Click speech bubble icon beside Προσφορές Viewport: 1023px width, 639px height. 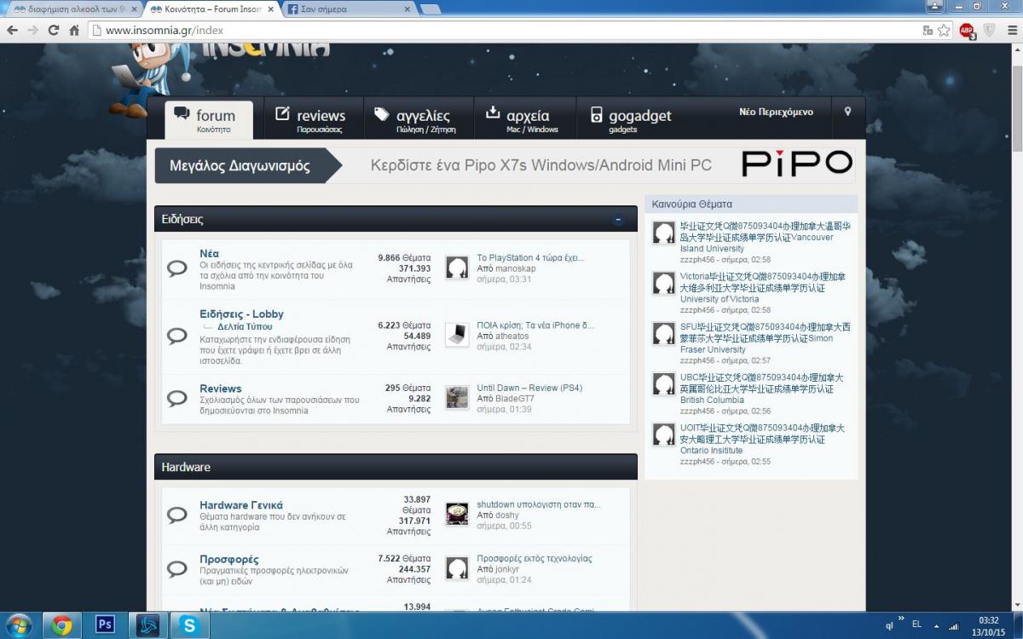point(176,568)
